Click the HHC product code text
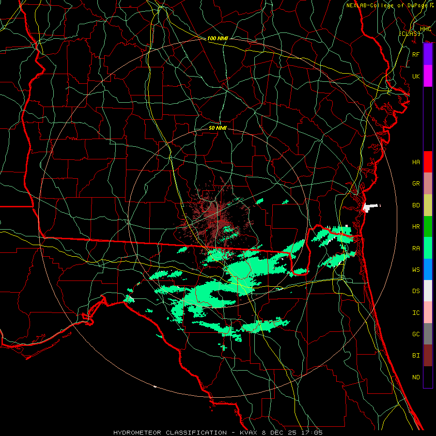 coord(425,29)
